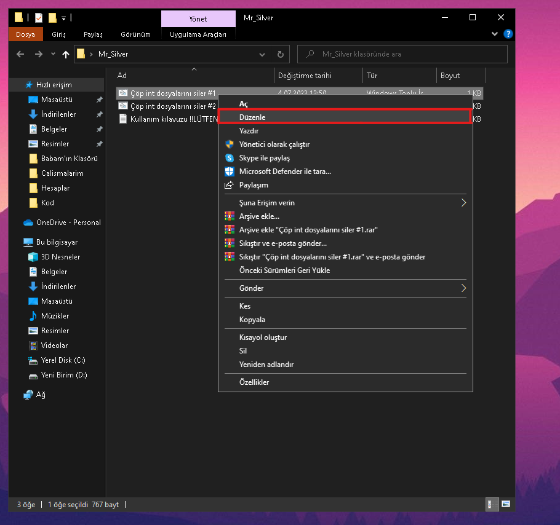This screenshot has height=525, width=560.
Task: Select Bu bilgisayar in navigation pane
Action: (57, 242)
